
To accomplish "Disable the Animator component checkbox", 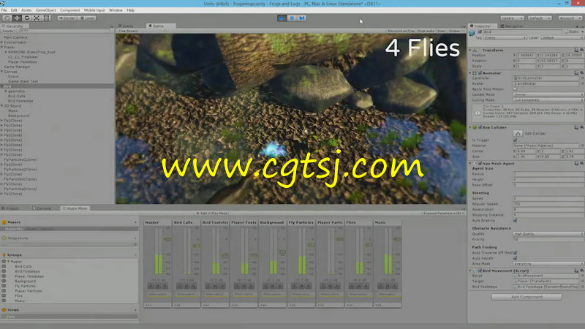I will [480, 72].
